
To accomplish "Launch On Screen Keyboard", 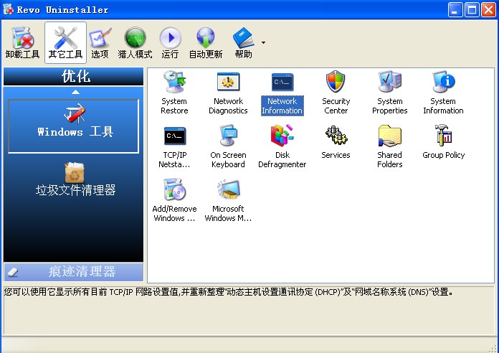I will [228, 146].
